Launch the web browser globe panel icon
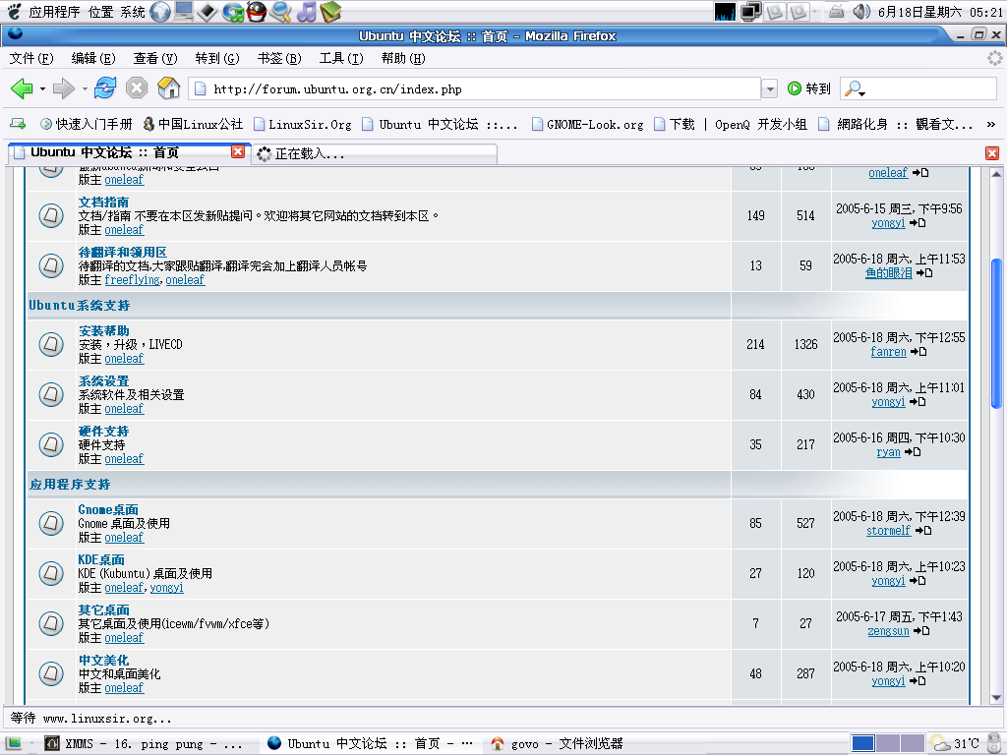Screen dimensions: 1007x755 [x=160, y=12]
